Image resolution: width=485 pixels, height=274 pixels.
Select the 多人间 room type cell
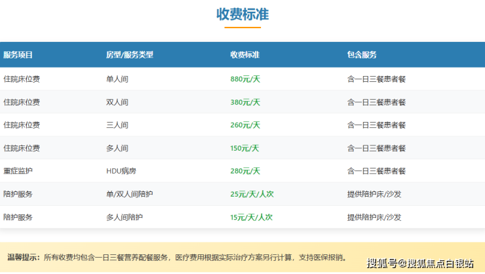click(117, 148)
